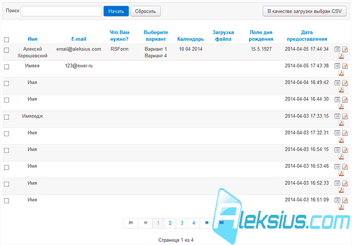The height and width of the screenshot is (245, 352).
Task: Open page 3 in the pagination
Action: [182, 223]
